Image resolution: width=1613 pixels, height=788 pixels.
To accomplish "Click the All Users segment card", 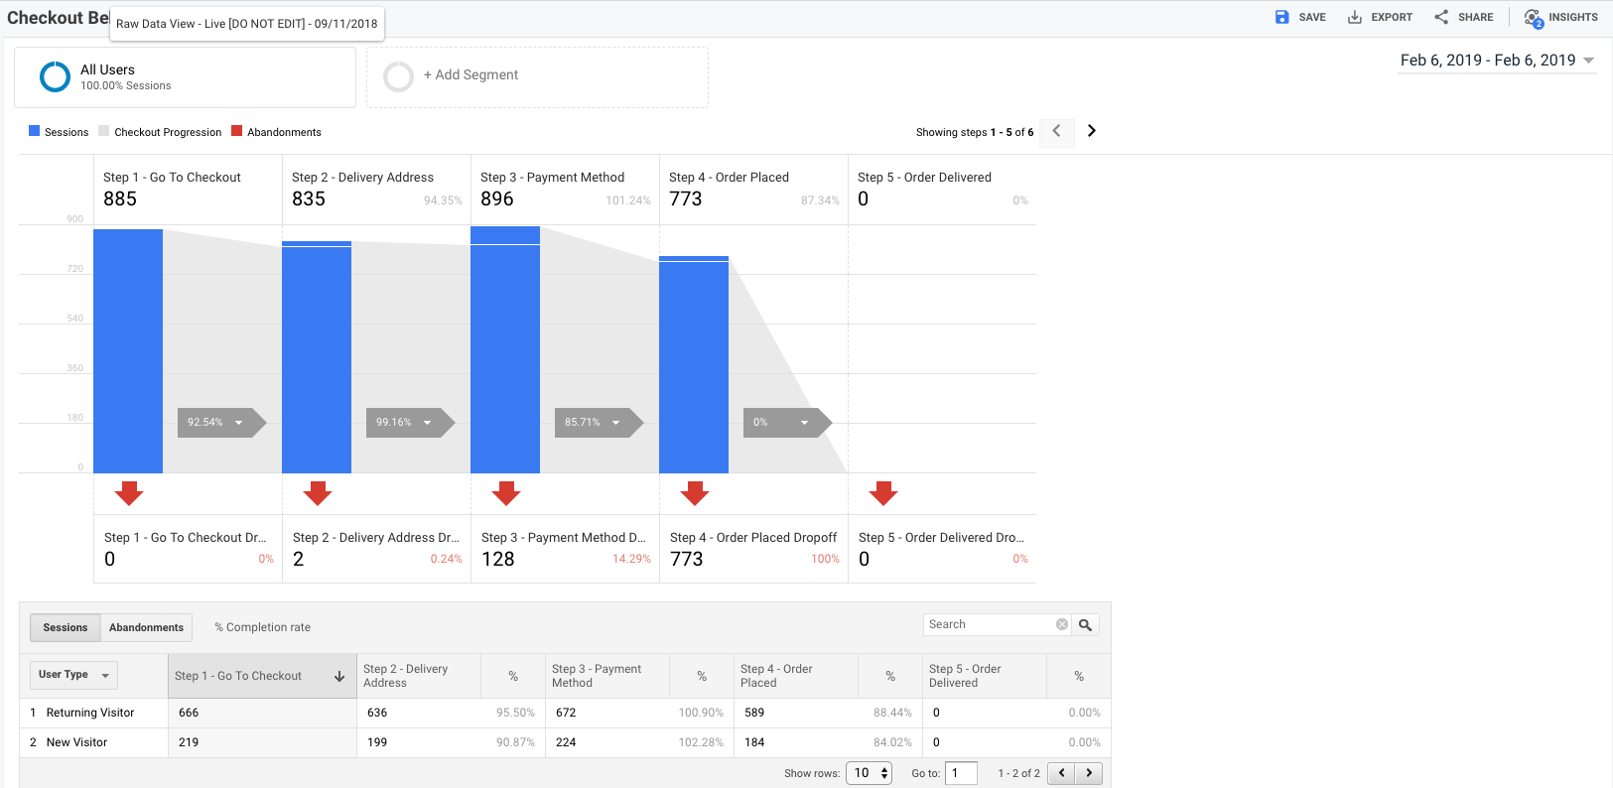I will [x=185, y=77].
